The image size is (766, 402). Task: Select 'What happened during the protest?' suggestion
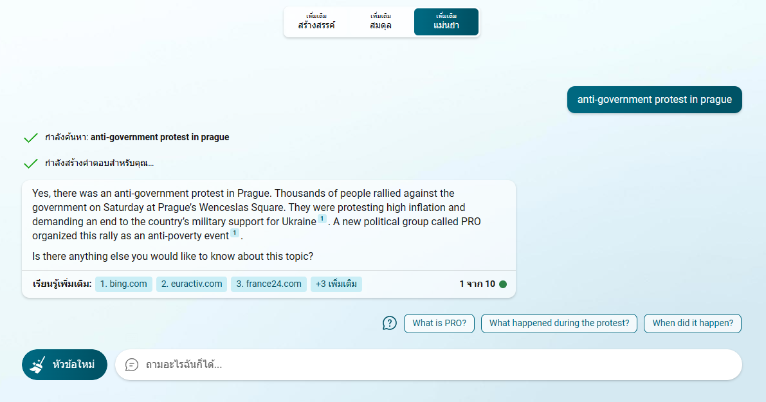559,324
